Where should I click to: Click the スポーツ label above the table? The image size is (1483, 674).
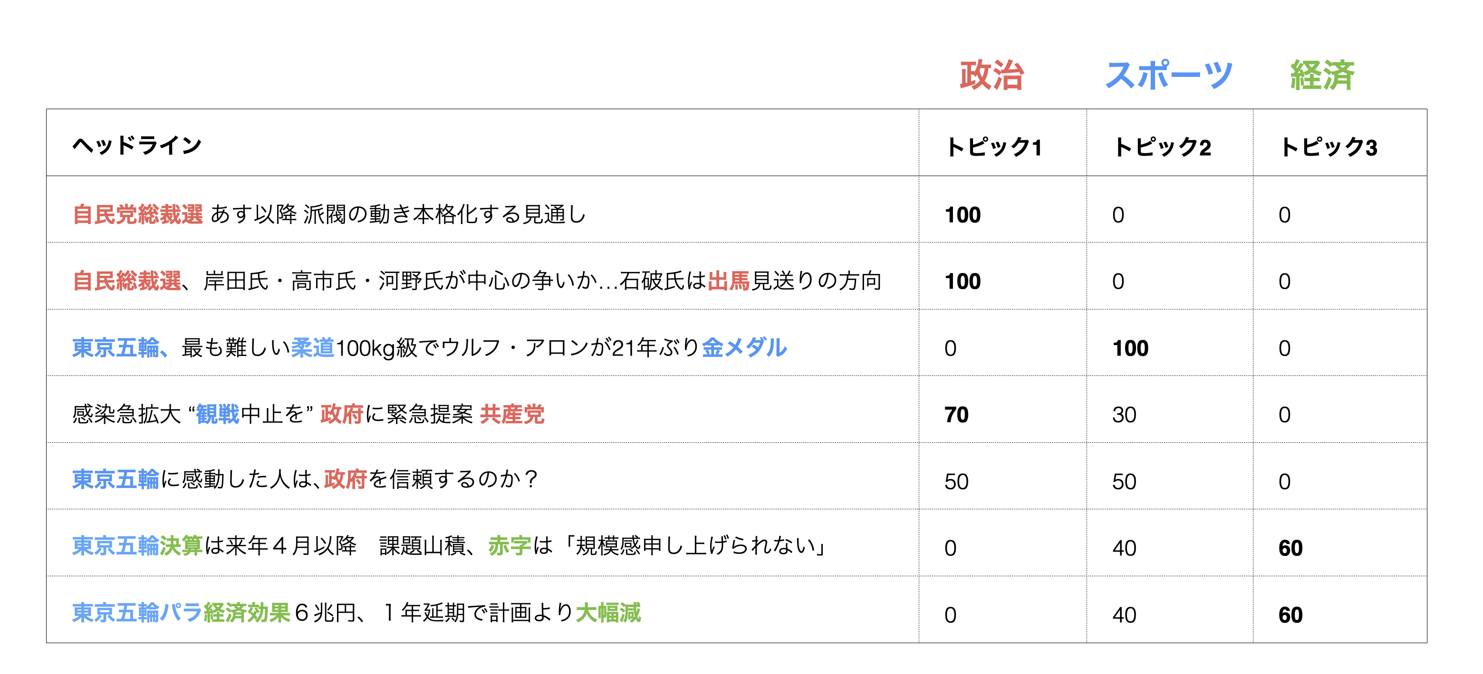[x=1169, y=75]
